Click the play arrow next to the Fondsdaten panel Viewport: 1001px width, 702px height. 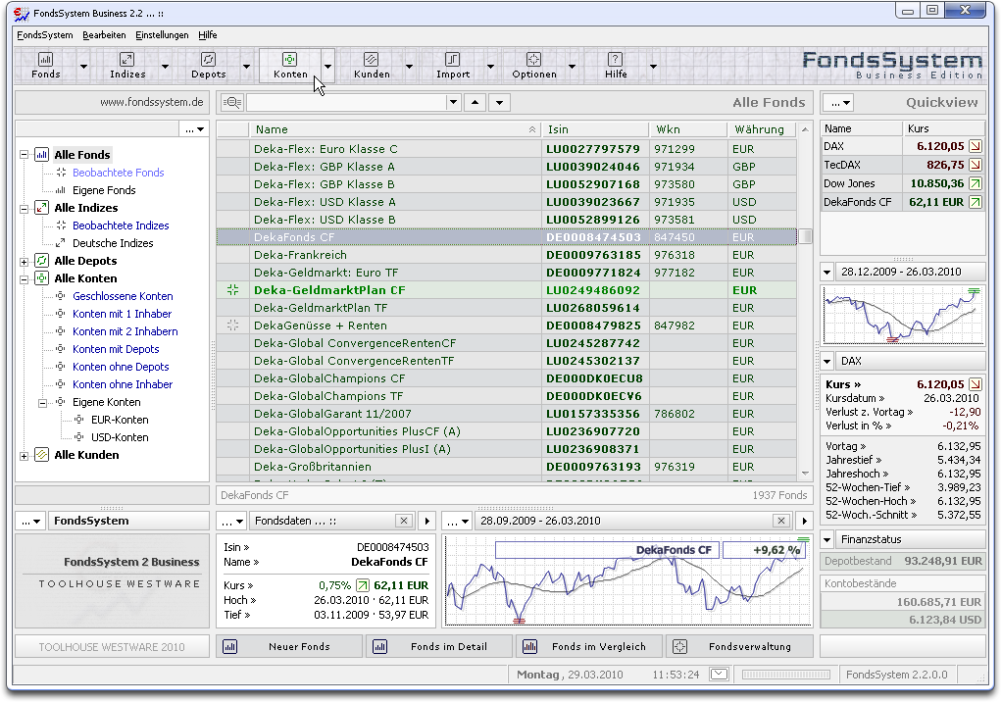pos(427,521)
